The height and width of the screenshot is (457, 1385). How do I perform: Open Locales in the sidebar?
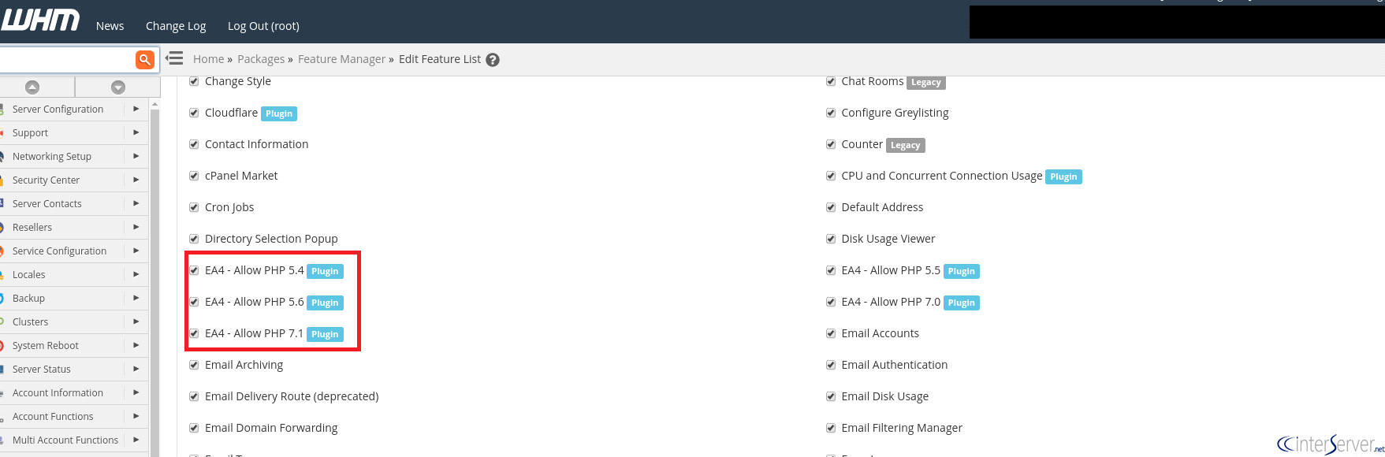29,274
